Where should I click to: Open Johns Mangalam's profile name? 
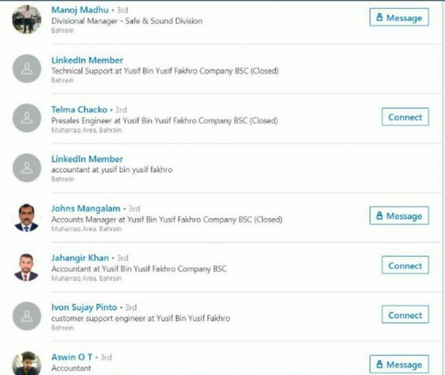[x=85, y=209]
